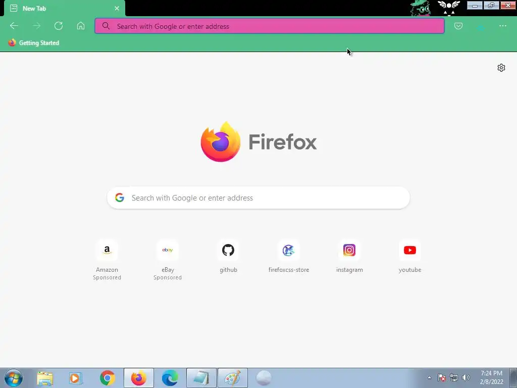517x388 pixels.
Task: Click the forward navigation arrow
Action: 36,26
